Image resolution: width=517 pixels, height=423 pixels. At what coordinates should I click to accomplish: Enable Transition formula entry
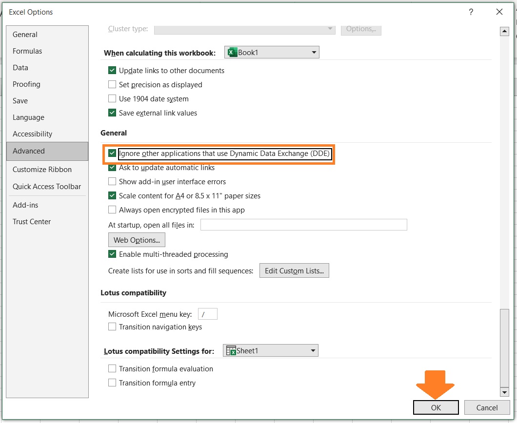click(x=112, y=383)
